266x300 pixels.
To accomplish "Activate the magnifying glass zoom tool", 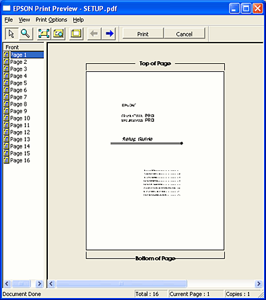I will click(26, 34).
